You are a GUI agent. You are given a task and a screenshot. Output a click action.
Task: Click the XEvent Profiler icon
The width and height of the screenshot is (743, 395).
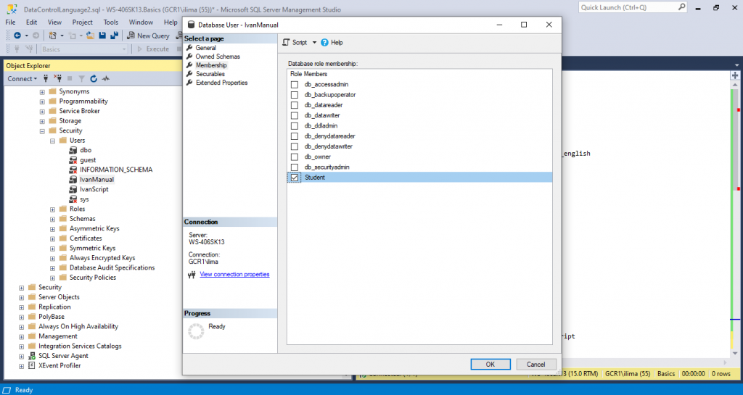click(x=32, y=366)
